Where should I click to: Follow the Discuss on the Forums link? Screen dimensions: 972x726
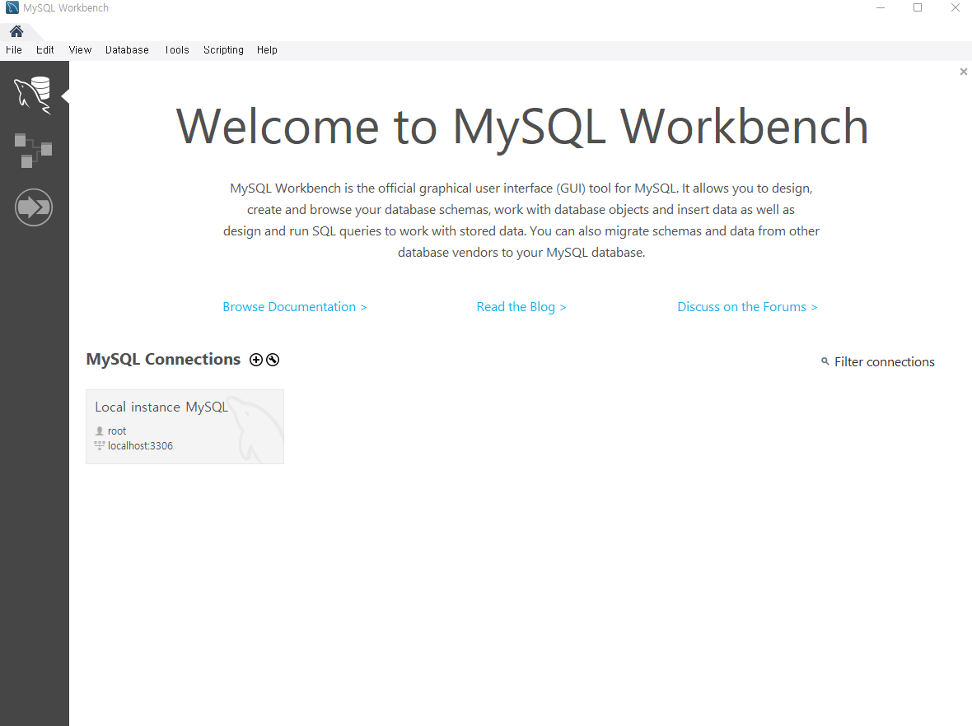[x=747, y=307]
